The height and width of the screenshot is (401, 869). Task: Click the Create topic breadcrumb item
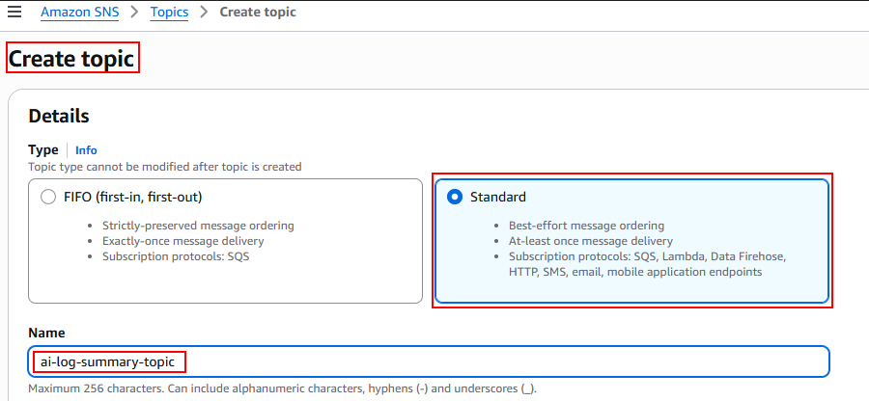pos(258,13)
